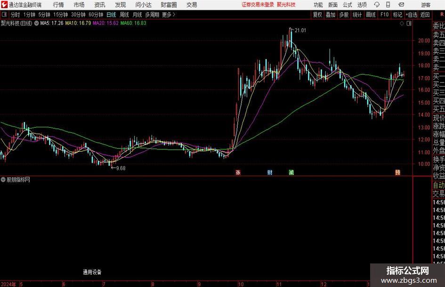Click the 聚光科技 stock name in title bar
Screen dimensions: 445x287
286,5
